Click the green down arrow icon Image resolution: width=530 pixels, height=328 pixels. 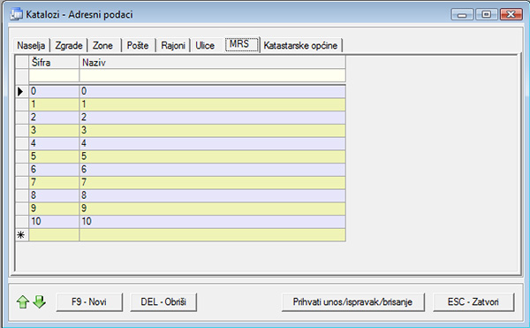point(39,302)
